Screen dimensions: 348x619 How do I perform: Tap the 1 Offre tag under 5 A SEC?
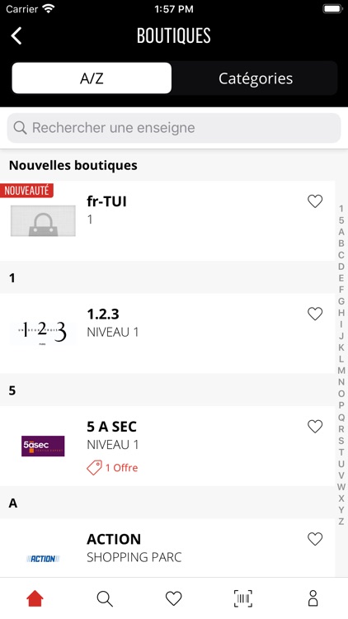coord(112,468)
